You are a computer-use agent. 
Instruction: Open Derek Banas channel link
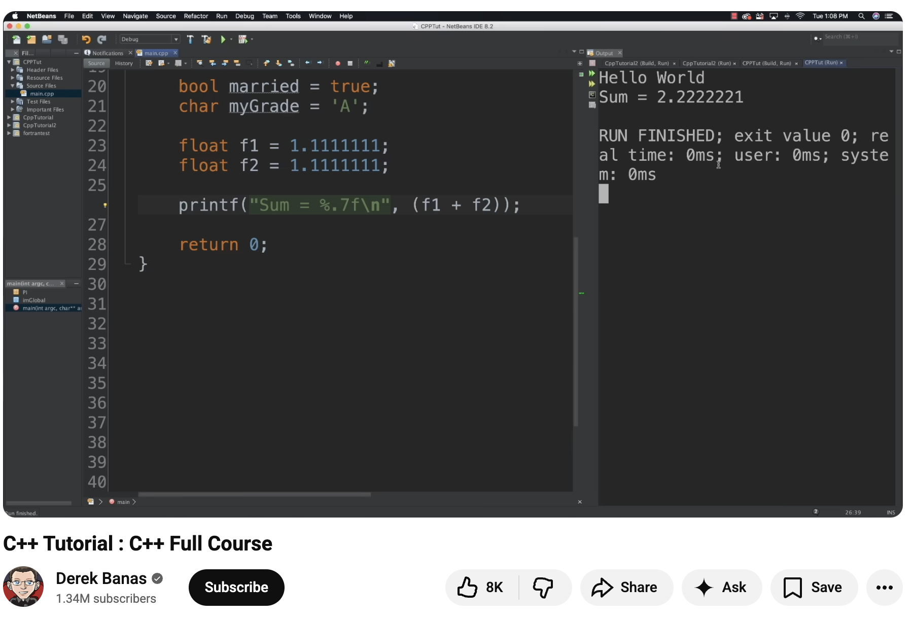click(x=101, y=578)
